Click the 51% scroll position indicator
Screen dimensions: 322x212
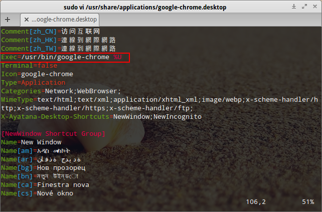click(x=308, y=202)
